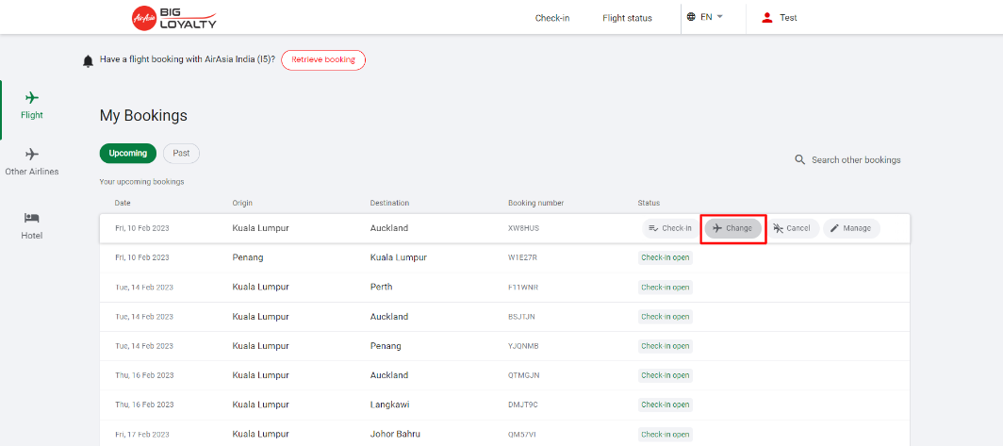1003x446 pixels.
Task: Click the search magnifier icon
Action: coord(800,160)
